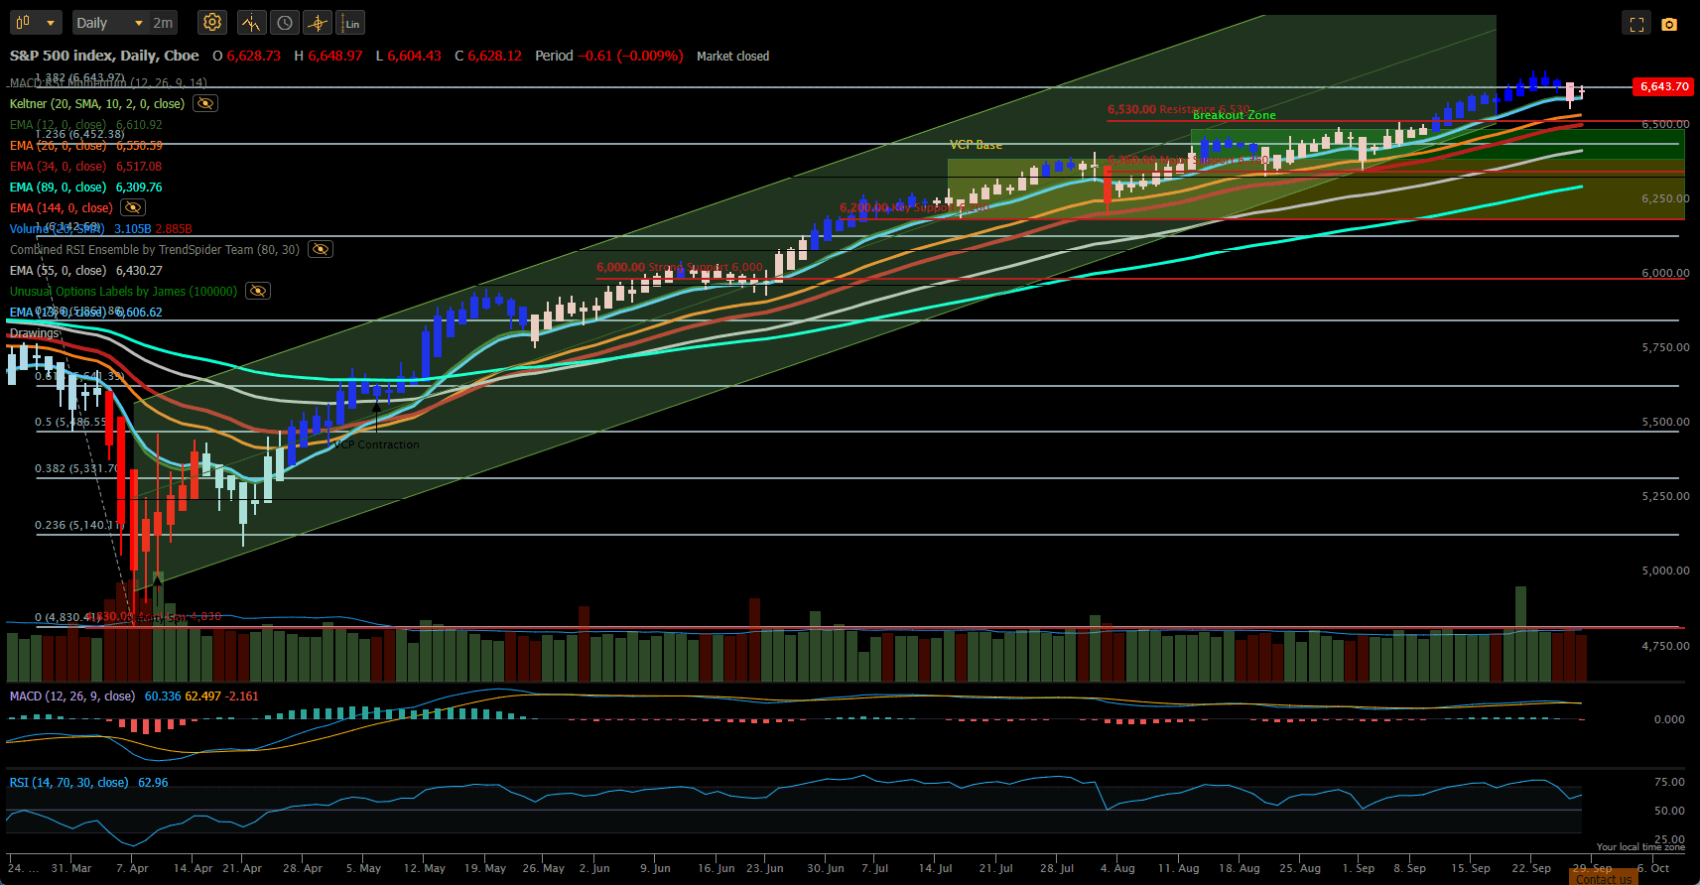Open the candlestick chart type dropdown
The width and height of the screenshot is (1700, 885).
pos(36,22)
